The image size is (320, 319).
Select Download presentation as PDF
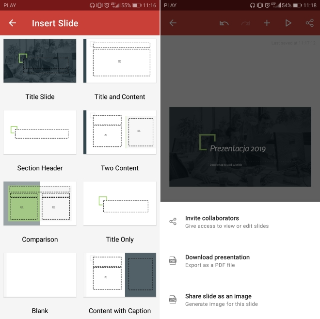[217, 257]
